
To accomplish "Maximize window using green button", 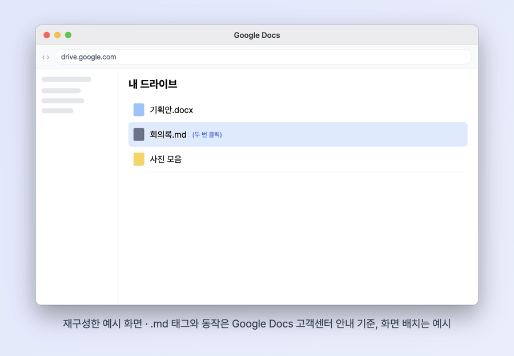I will click(68, 35).
